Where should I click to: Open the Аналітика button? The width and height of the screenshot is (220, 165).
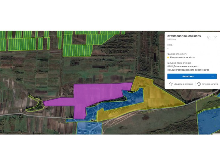(192, 76)
